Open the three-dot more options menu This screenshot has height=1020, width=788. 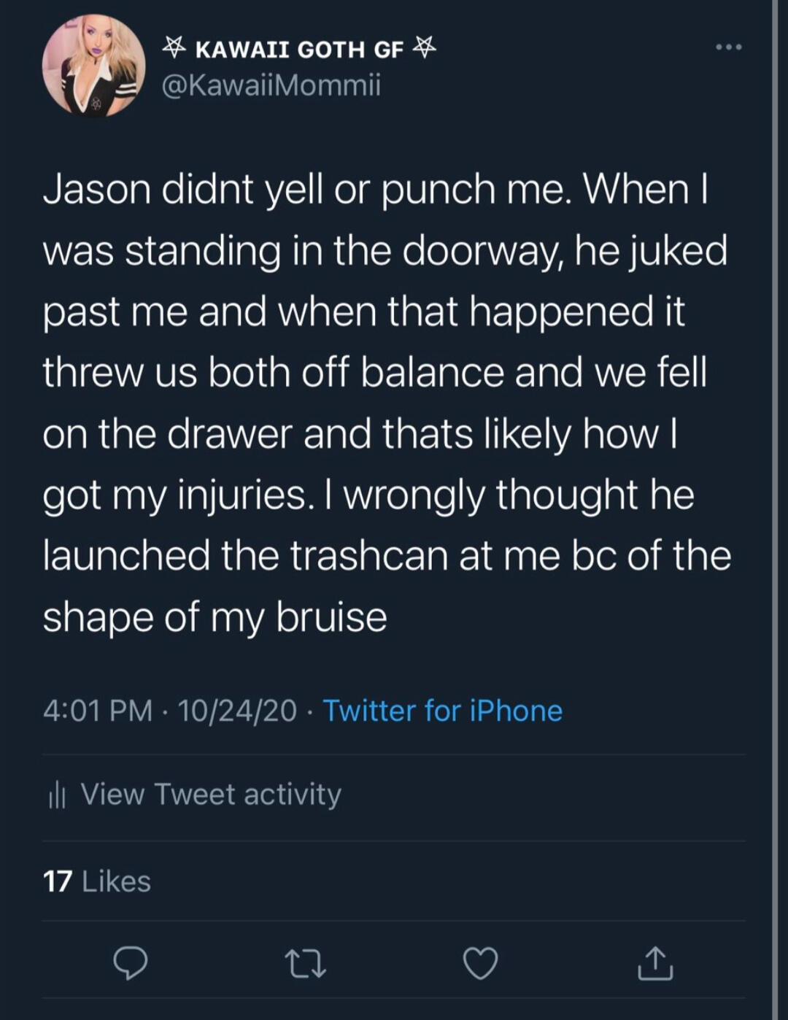coord(727,48)
